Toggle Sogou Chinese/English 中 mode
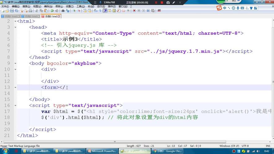 pyautogui.click(x=224, y=8)
